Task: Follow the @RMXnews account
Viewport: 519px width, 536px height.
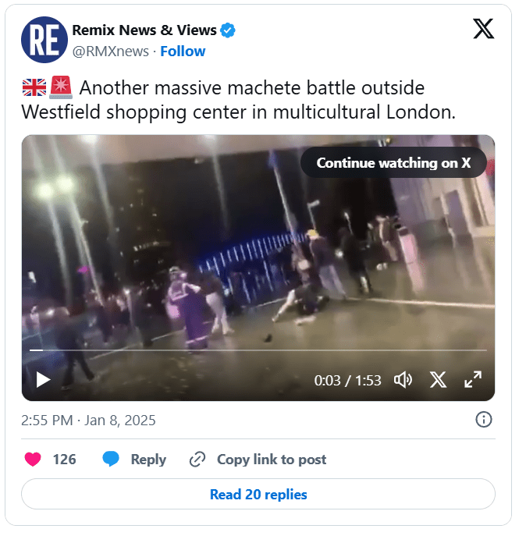Action: click(x=183, y=51)
